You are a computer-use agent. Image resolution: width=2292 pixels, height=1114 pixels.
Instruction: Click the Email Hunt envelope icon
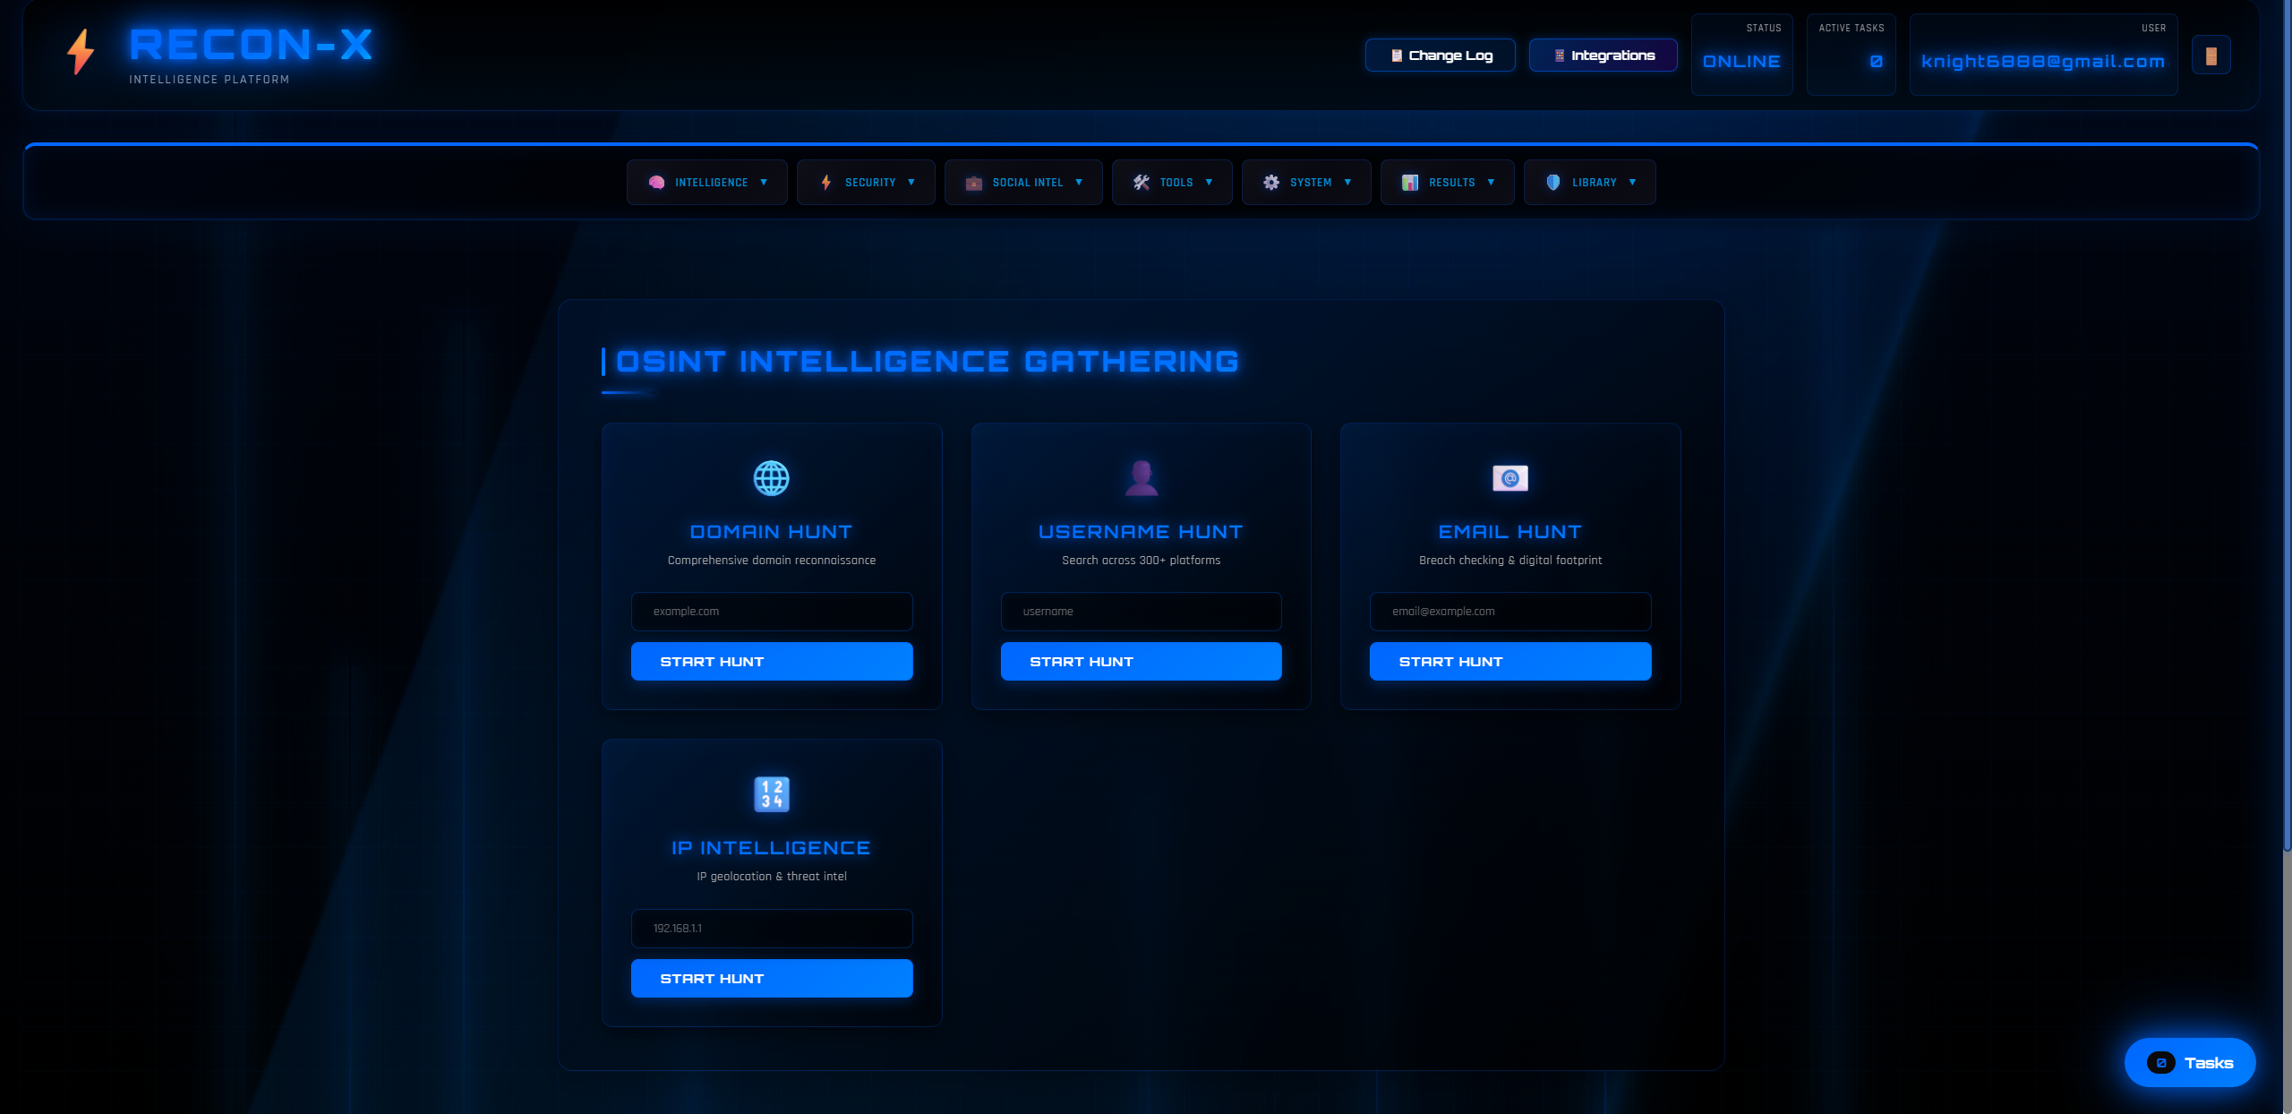point(1509,478)
